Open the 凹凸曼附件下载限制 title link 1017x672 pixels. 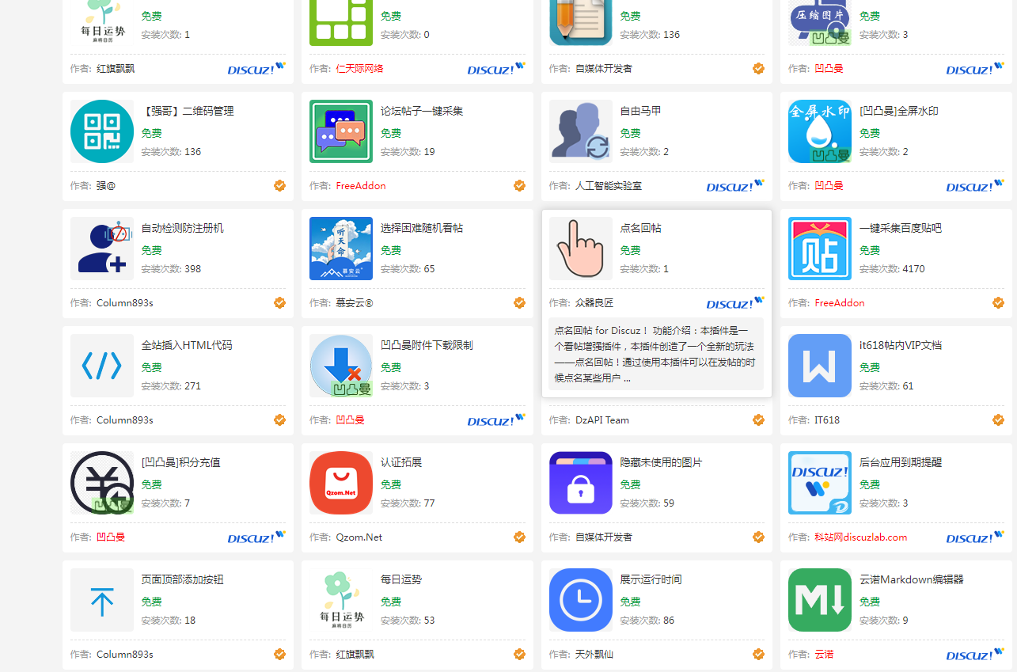click(x=427, y=345)
